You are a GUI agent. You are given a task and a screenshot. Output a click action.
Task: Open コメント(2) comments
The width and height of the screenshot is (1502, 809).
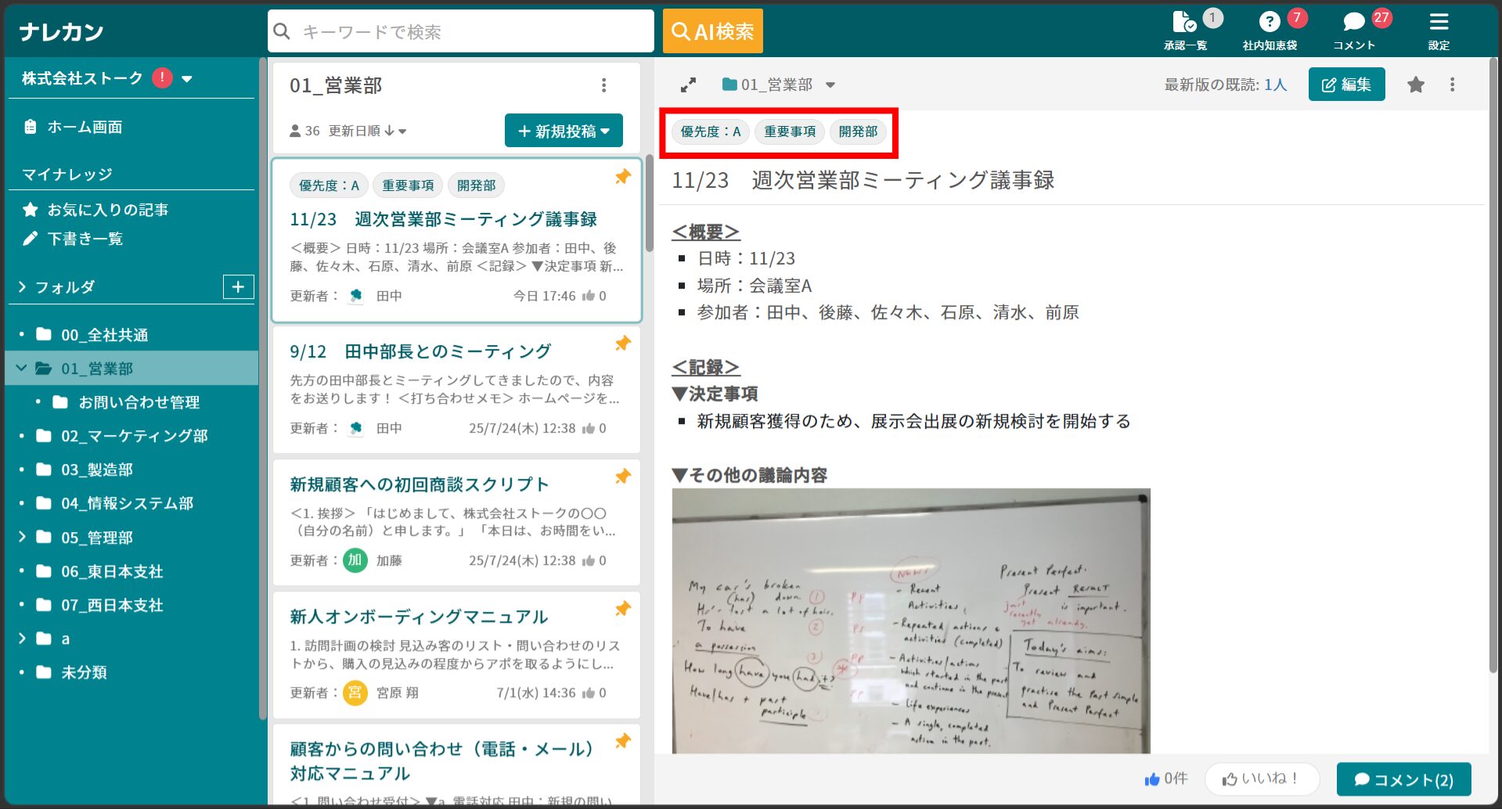(x=1403, y=779)
